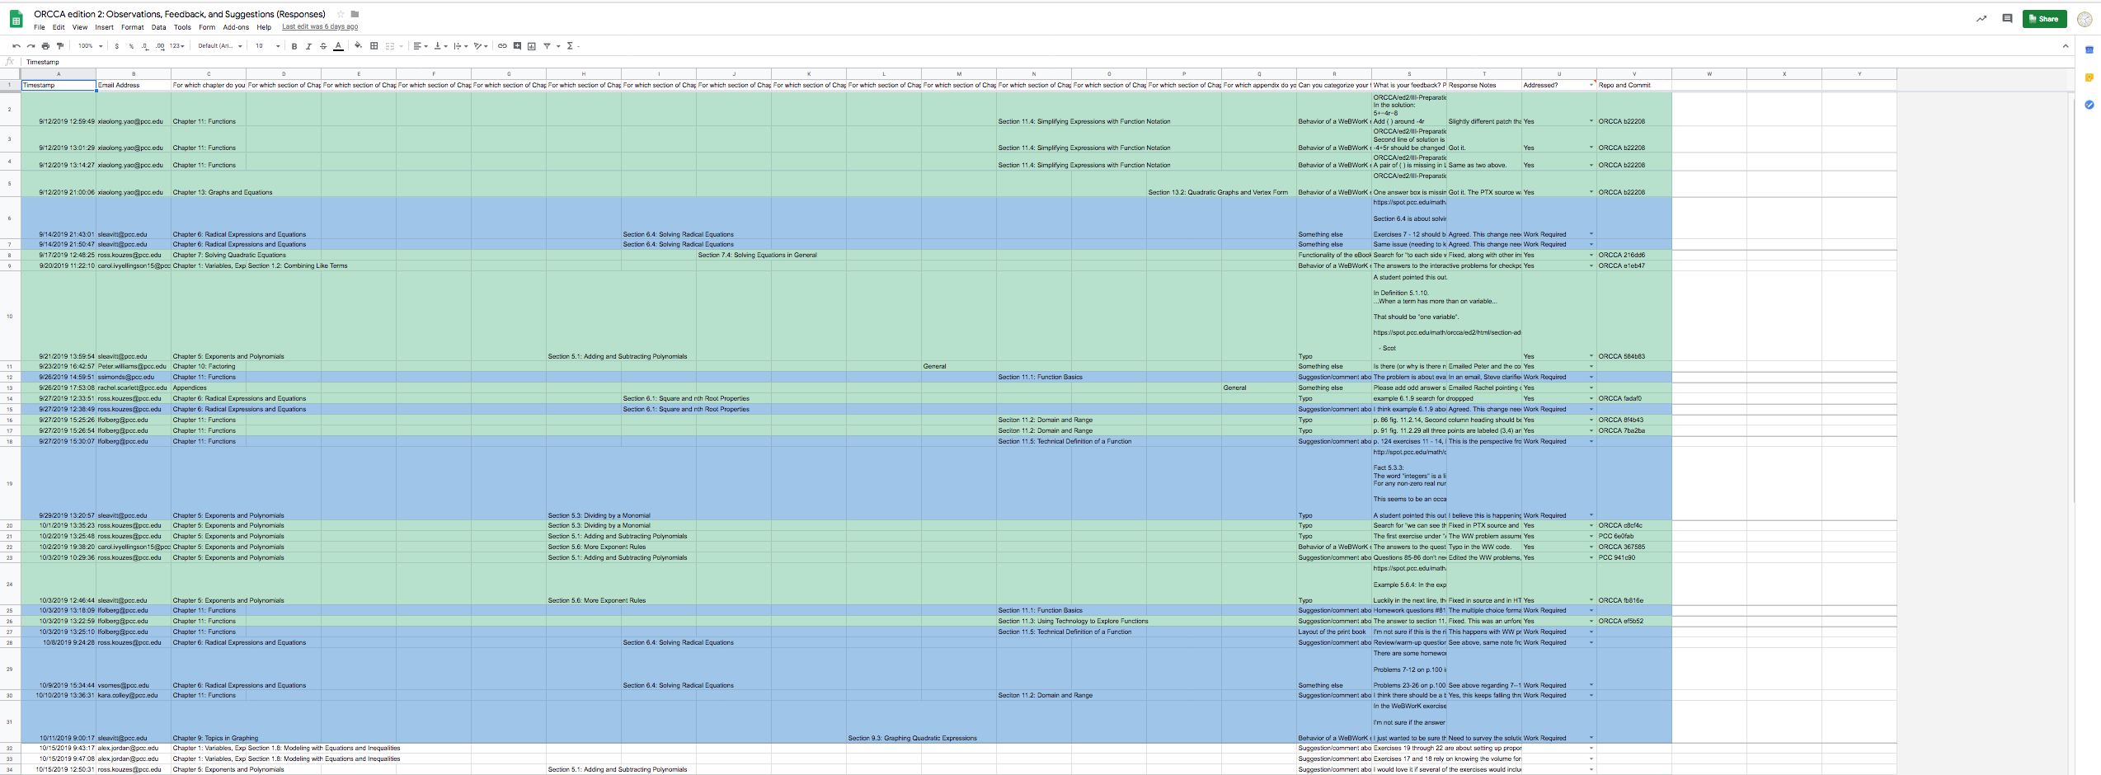The height and width of the screenshot is (775, 2101).
Task: Open Sheets home via green logo
Action: tap(16, 19)
